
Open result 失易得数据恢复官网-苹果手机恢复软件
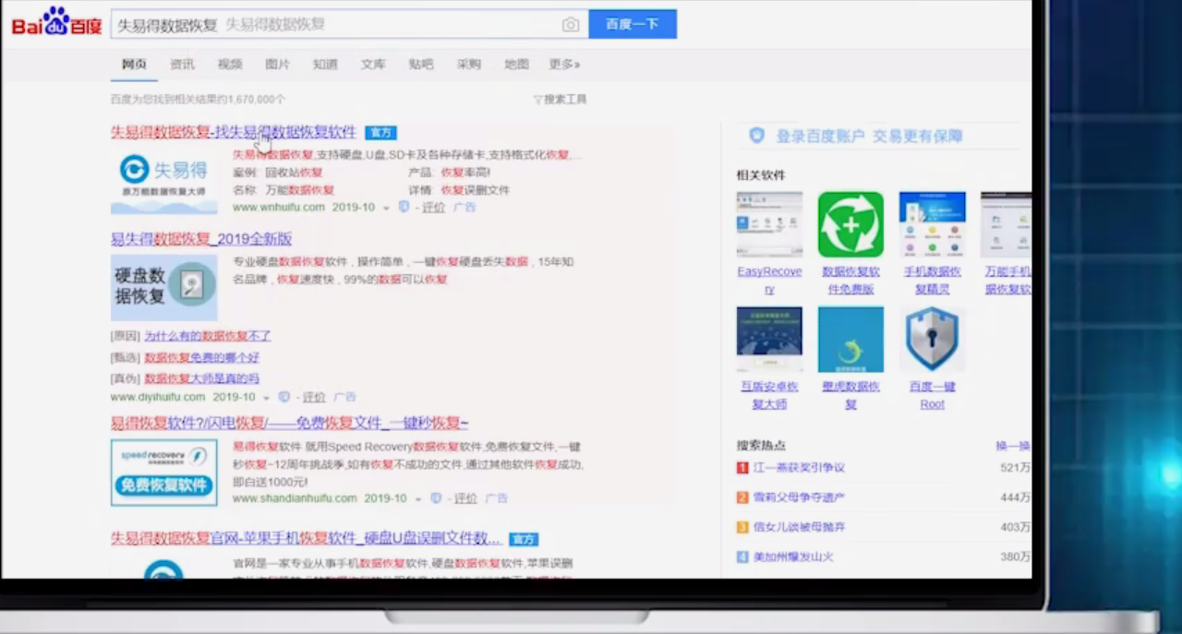coord(306,538)
